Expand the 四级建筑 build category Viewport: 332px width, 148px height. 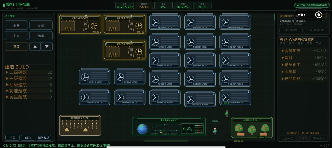click(29, 85)
